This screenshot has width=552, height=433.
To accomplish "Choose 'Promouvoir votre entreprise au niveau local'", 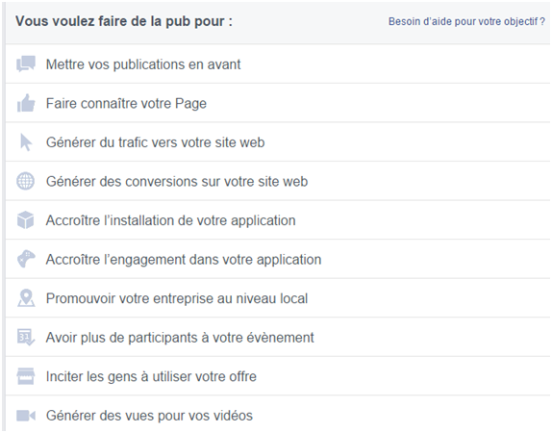I will point(278,298).
